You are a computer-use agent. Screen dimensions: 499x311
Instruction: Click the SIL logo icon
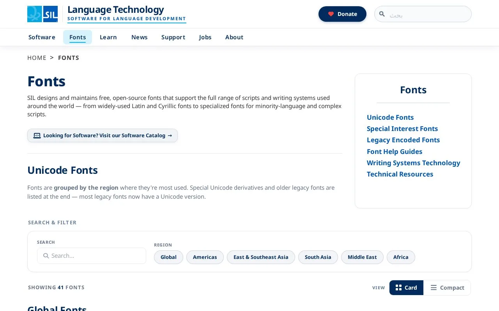[42, 14]
